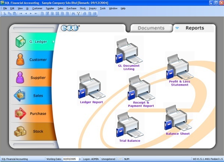Open the Tools menu
Viewport: 224px width, 162px height.
point(103,9)
